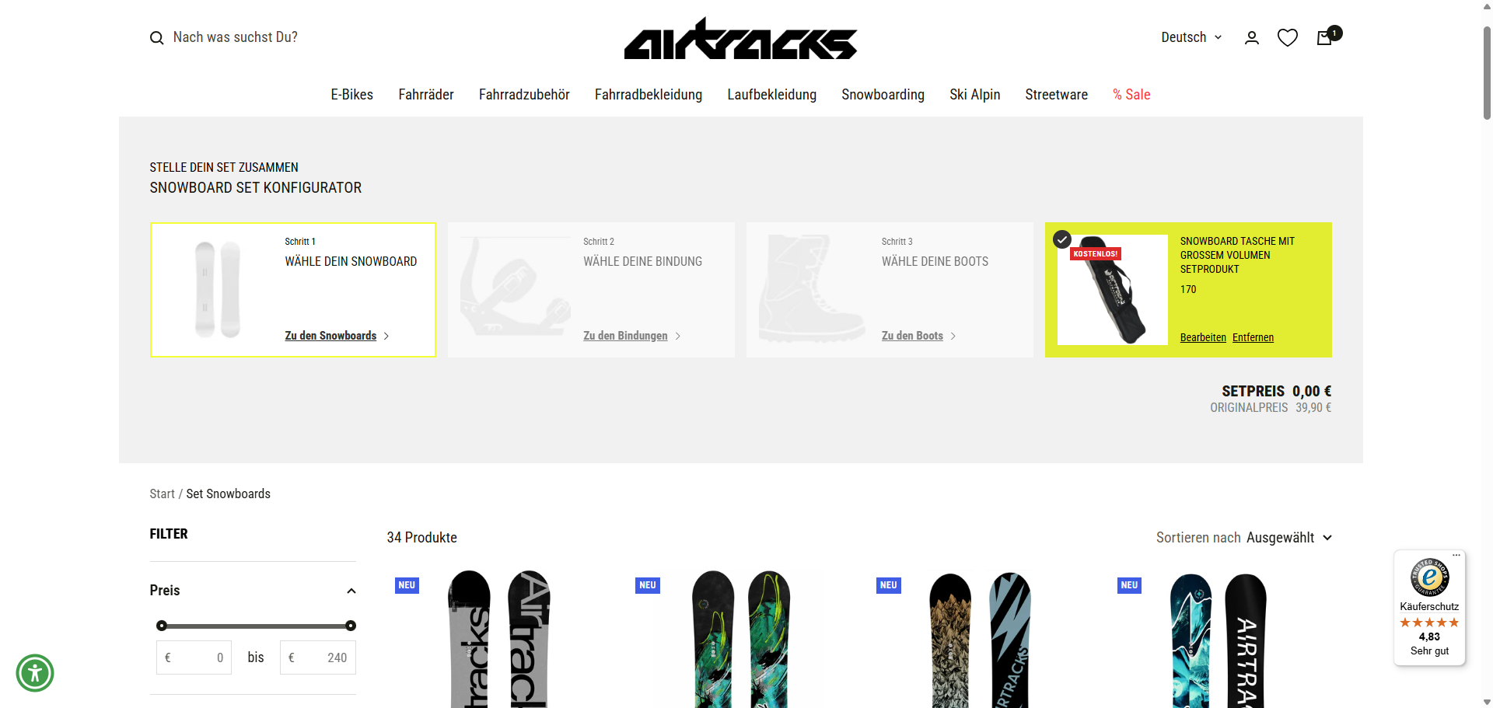Click the search magnifier icon
Image resolution: width=1493 pixels, height=708 pixels.
tap(156, 38)
